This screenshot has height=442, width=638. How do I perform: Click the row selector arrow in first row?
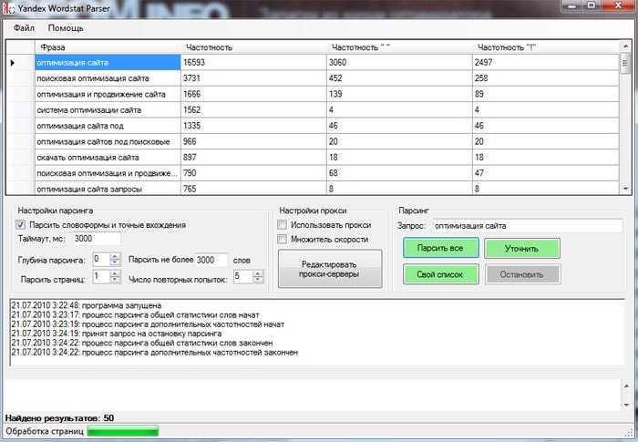pos(13,63)
